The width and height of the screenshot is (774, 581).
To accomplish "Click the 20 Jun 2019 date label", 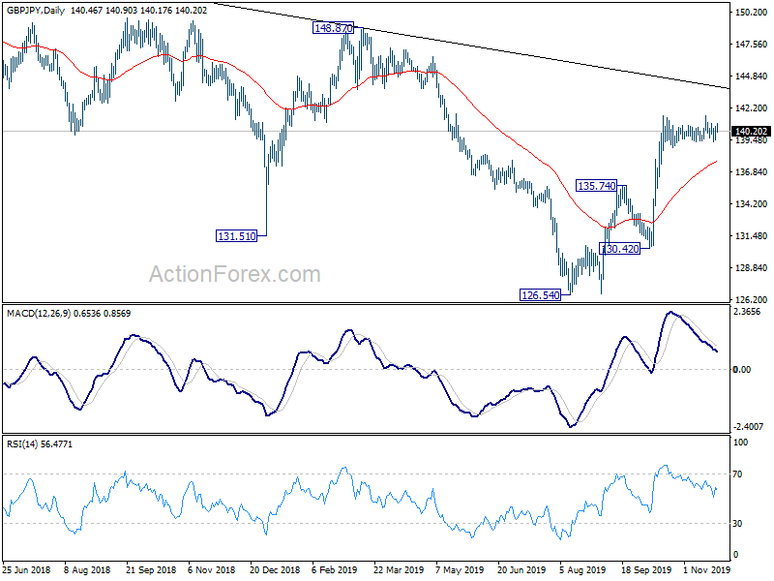I will click(521, 569).
